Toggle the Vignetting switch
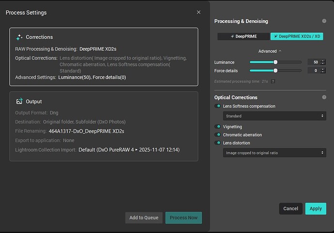334x233 pixels. [x=217, y=126]
